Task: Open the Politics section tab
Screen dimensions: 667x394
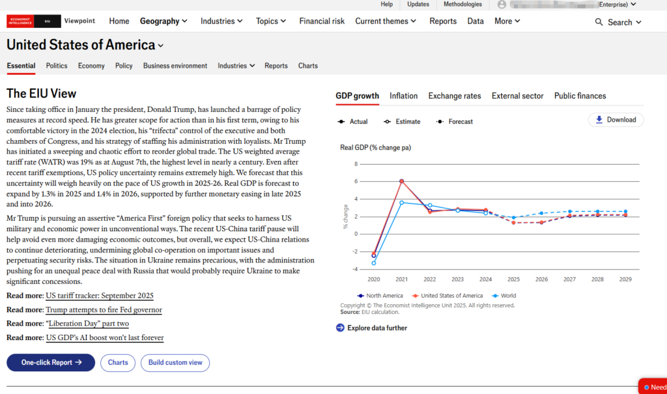Action: click(x=57, y=66)
